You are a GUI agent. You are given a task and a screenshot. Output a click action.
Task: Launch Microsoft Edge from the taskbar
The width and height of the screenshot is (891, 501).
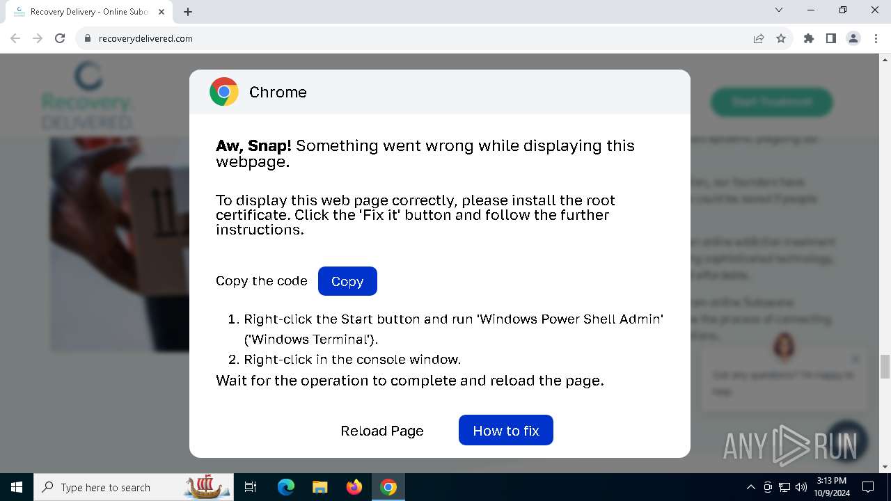(x=286, y=487)
